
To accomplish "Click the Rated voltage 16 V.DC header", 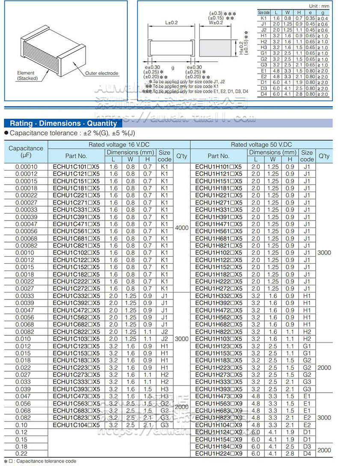I will [119, 144].
